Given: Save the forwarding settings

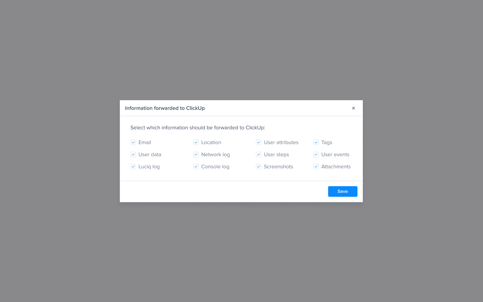Looking at the screenshot, I should (x=342, y=191).
